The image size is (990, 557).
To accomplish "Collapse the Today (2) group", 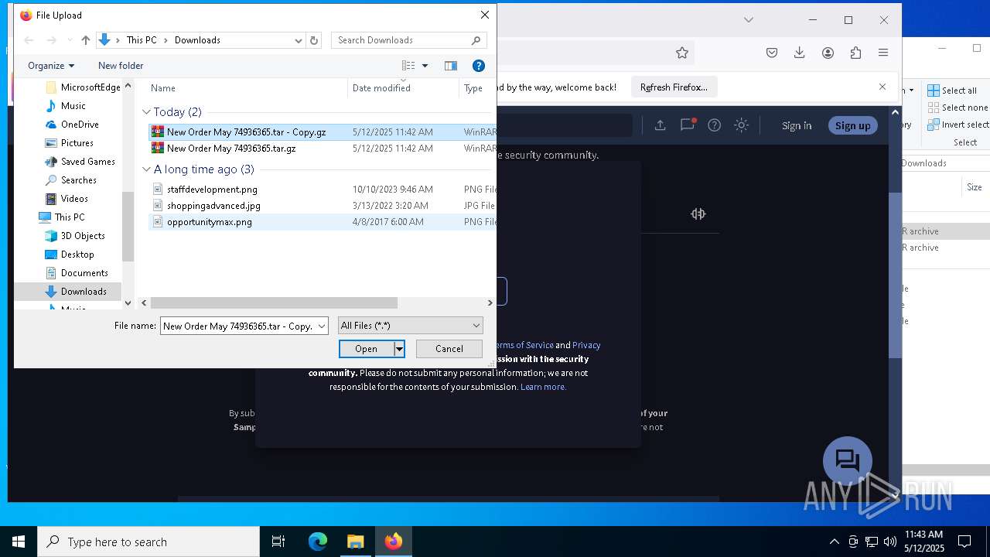I will [x=146, y=112].
